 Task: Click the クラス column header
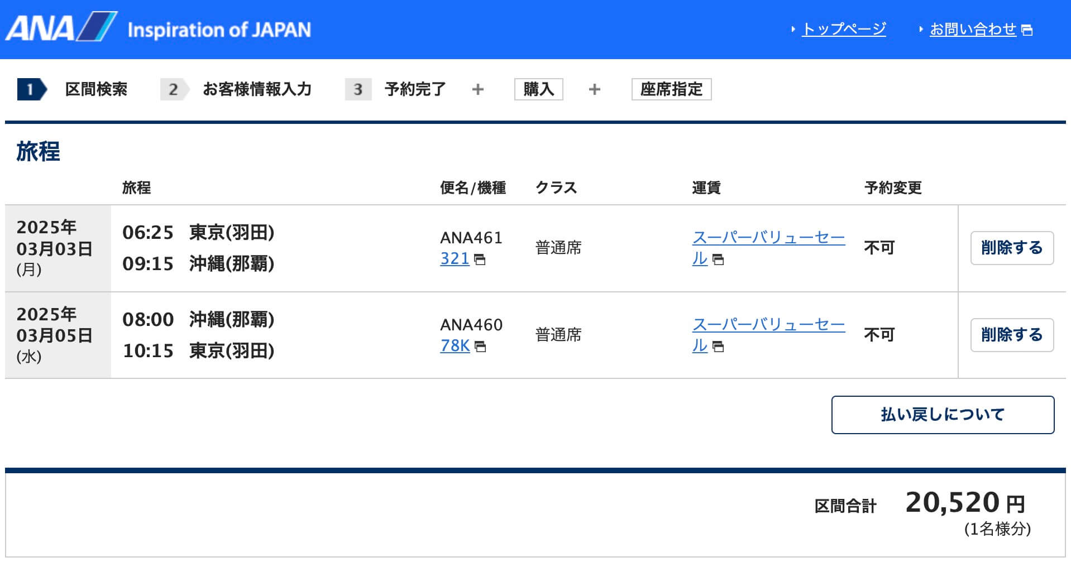click(x=556, y=188)
